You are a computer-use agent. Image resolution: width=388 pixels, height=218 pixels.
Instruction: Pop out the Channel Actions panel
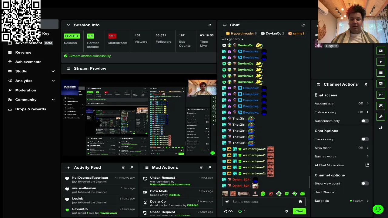tap(365, 84)
